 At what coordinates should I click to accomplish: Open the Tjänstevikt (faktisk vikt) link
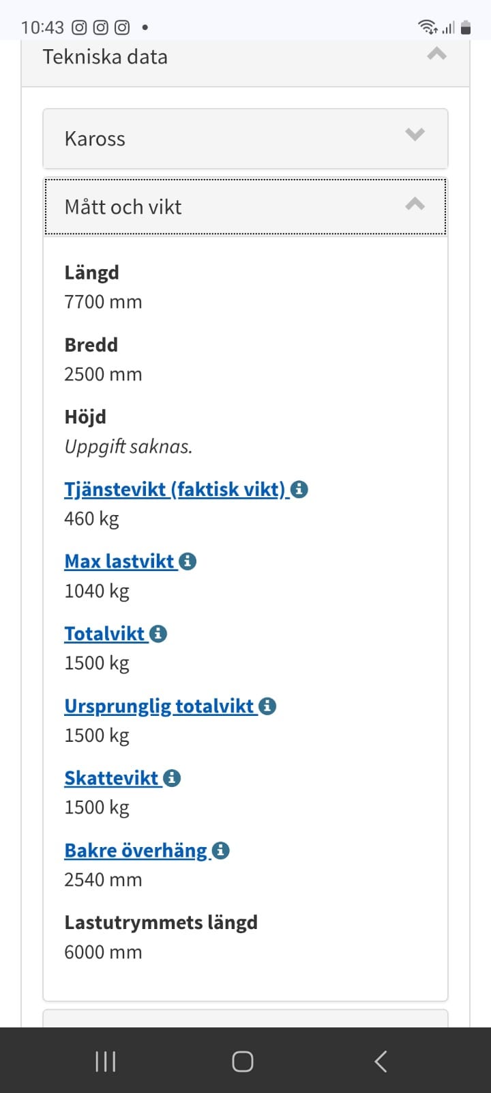click(175, 489)
